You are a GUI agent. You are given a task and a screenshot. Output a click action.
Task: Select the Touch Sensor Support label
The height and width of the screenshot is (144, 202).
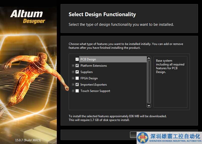tap(95, 91)
